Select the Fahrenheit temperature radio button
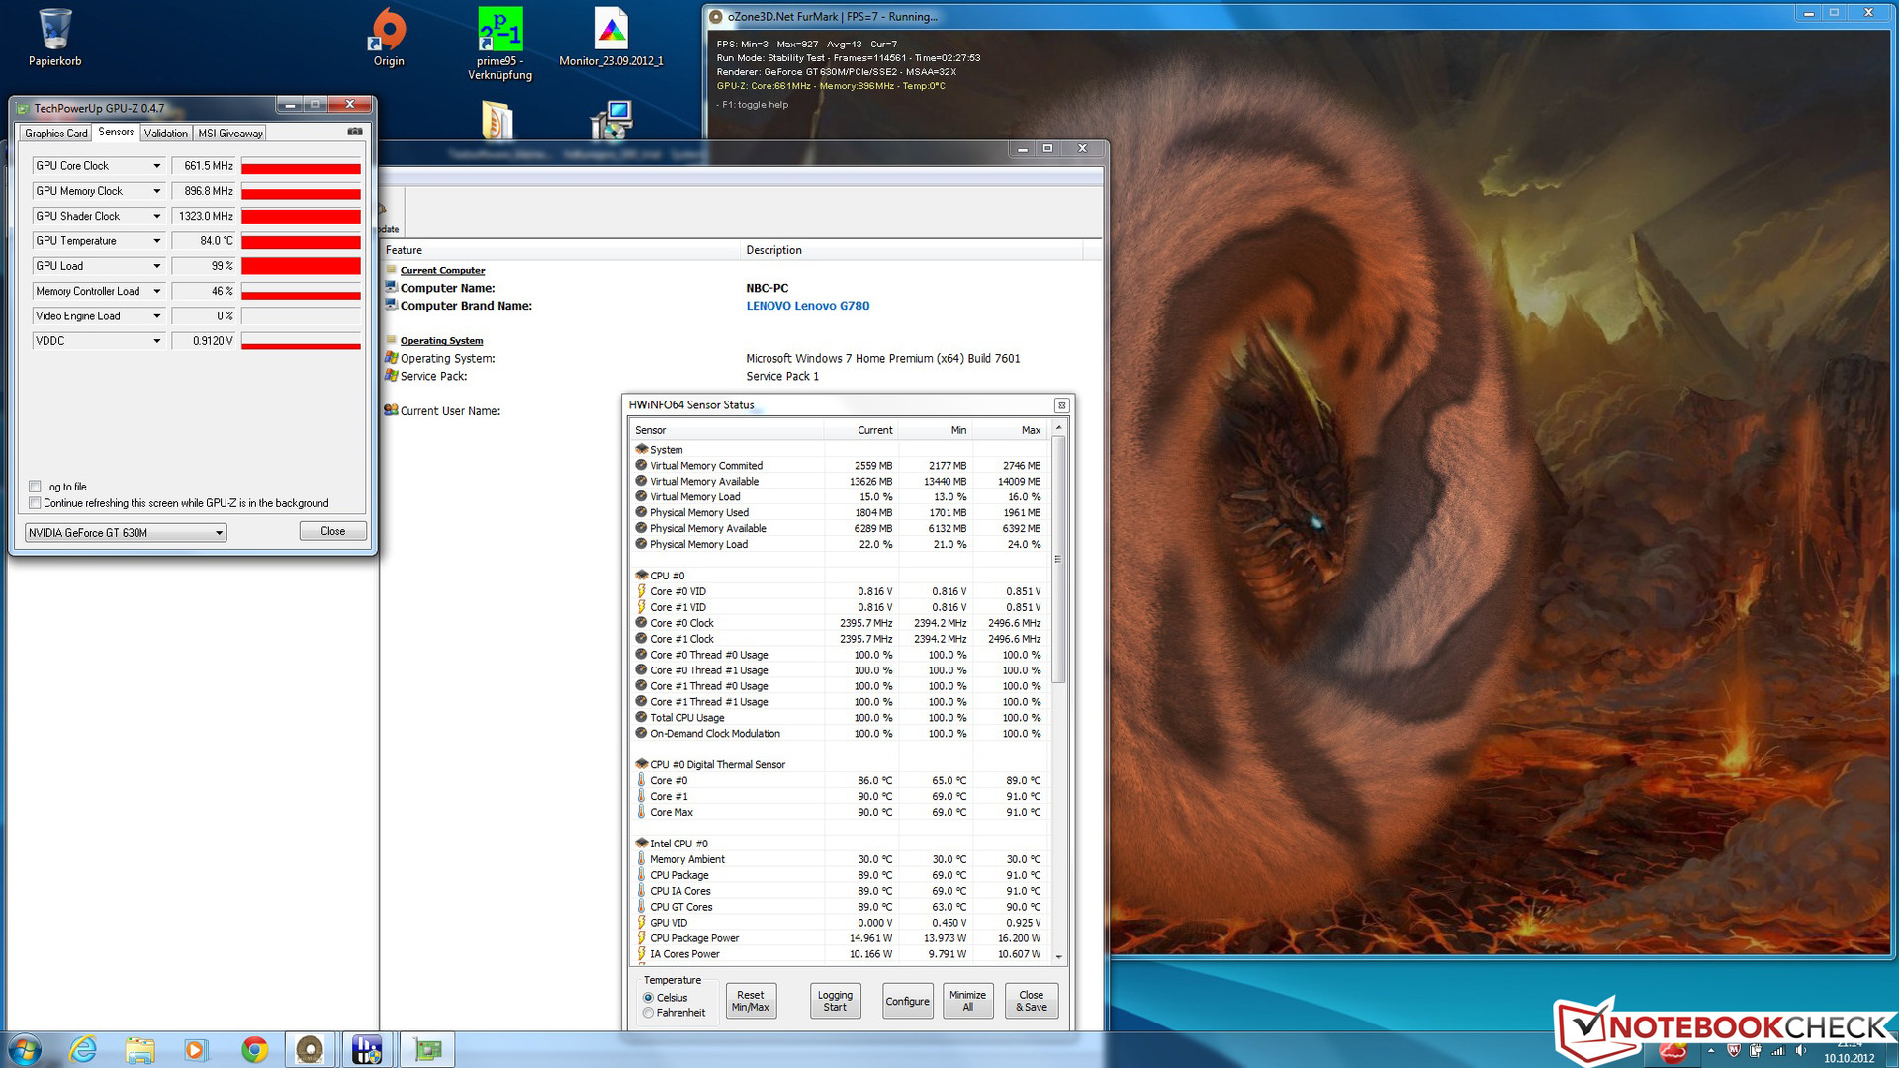Screen dimensions: 1899x1068 click(649, 1013)
